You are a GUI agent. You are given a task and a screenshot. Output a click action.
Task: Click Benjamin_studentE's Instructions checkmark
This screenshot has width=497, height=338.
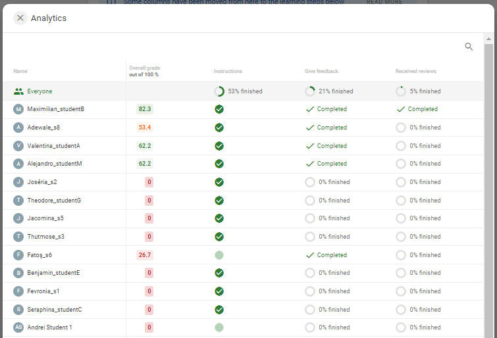coord(219,273)
